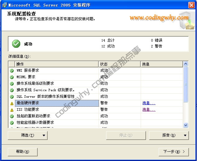This screenshot has height=161, width=197.
Task: Open the 消息 link for IIS 功能要求
Action: point(149,110)
